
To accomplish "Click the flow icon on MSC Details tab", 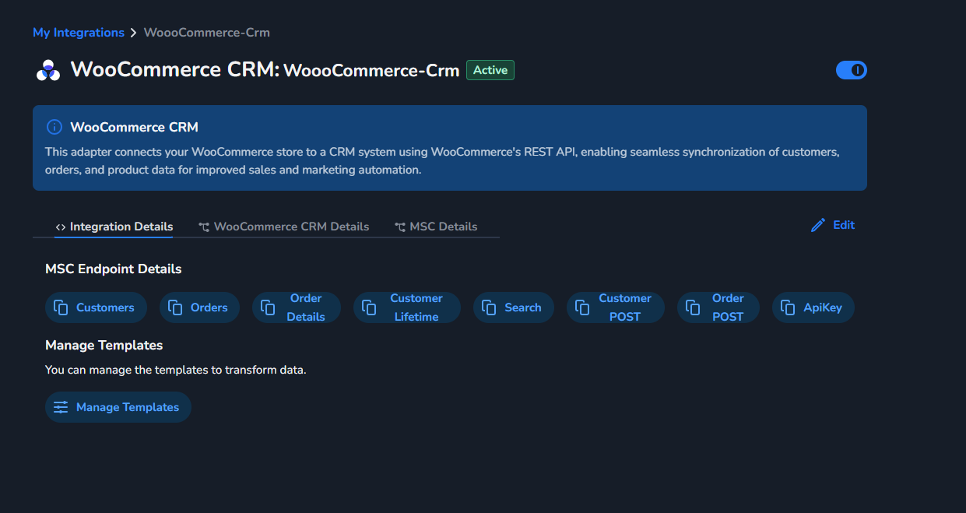I will coord(400,227).
